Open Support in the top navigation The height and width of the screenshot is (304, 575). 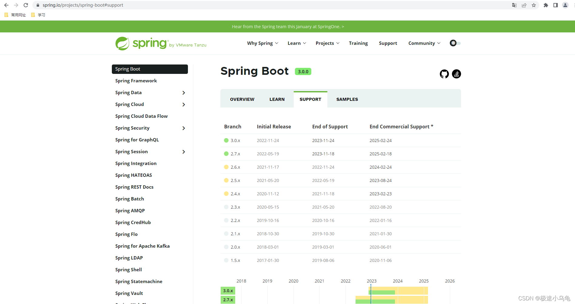(388, 43)
